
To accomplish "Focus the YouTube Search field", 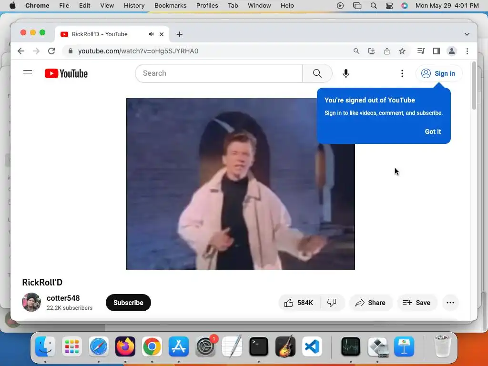I will [x=219, y=73].
